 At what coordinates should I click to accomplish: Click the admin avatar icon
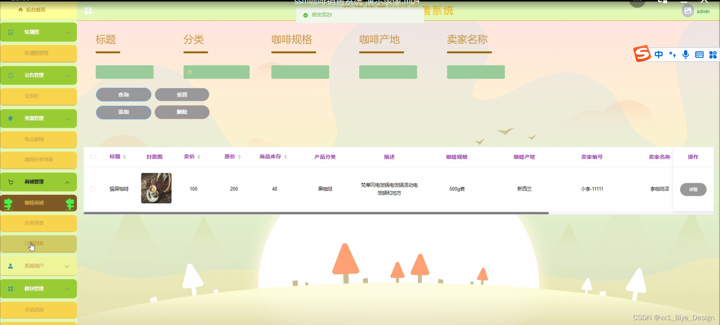(688, 11)
